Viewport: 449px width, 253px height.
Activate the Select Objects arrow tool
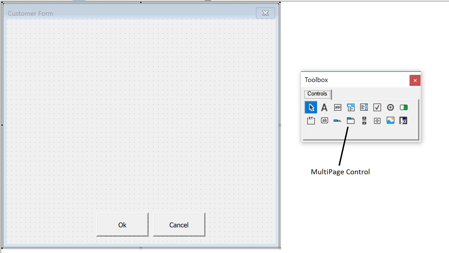click(x=311, y=107)
